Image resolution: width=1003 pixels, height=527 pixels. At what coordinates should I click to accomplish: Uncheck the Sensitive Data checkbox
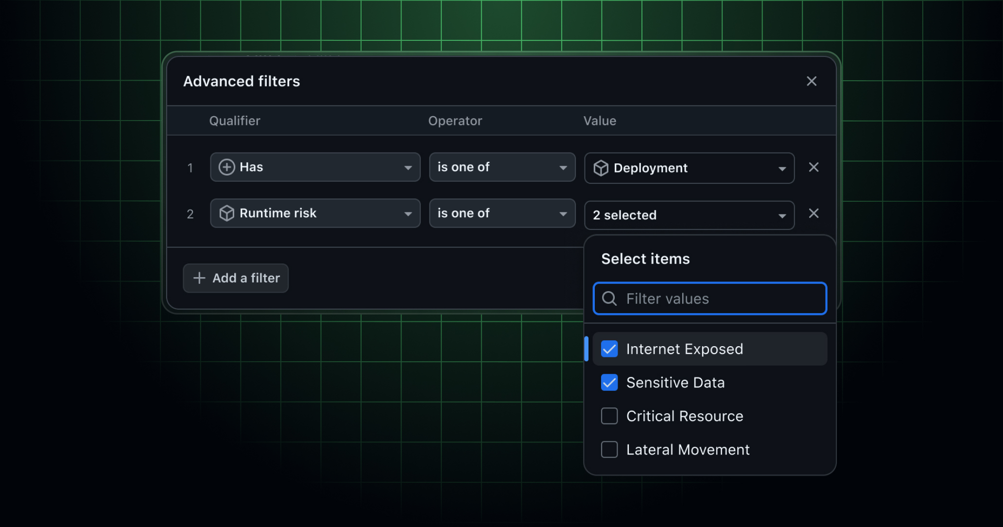tap(609, 383)
